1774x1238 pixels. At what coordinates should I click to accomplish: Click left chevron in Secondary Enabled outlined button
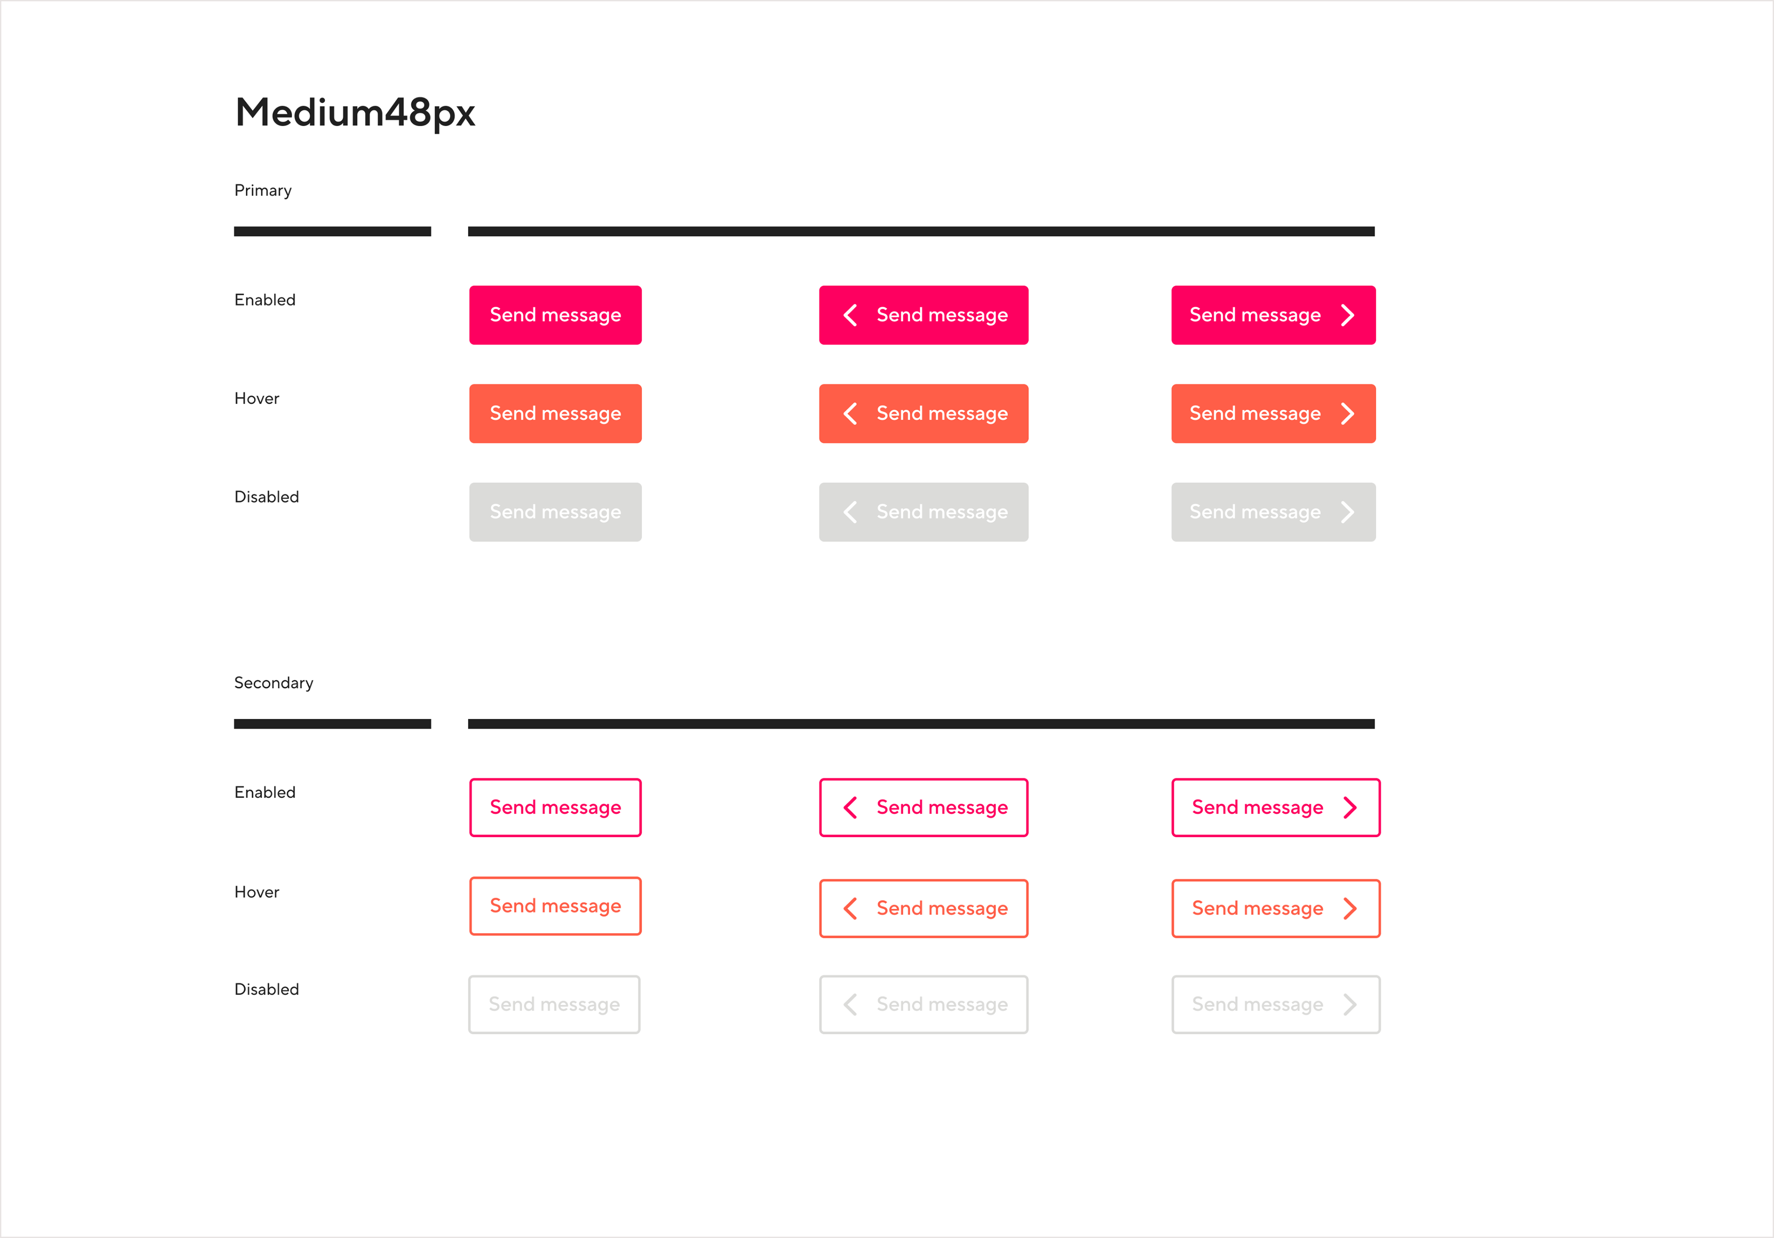850,808
